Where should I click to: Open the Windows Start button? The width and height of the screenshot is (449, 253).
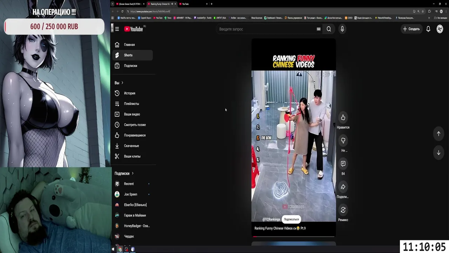tap(113, 249)
